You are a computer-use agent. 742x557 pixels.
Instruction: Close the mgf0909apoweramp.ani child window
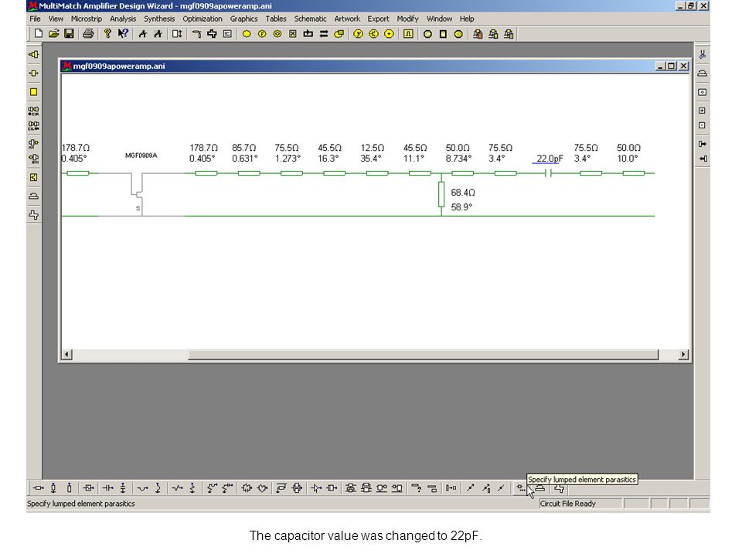[683, 66]
